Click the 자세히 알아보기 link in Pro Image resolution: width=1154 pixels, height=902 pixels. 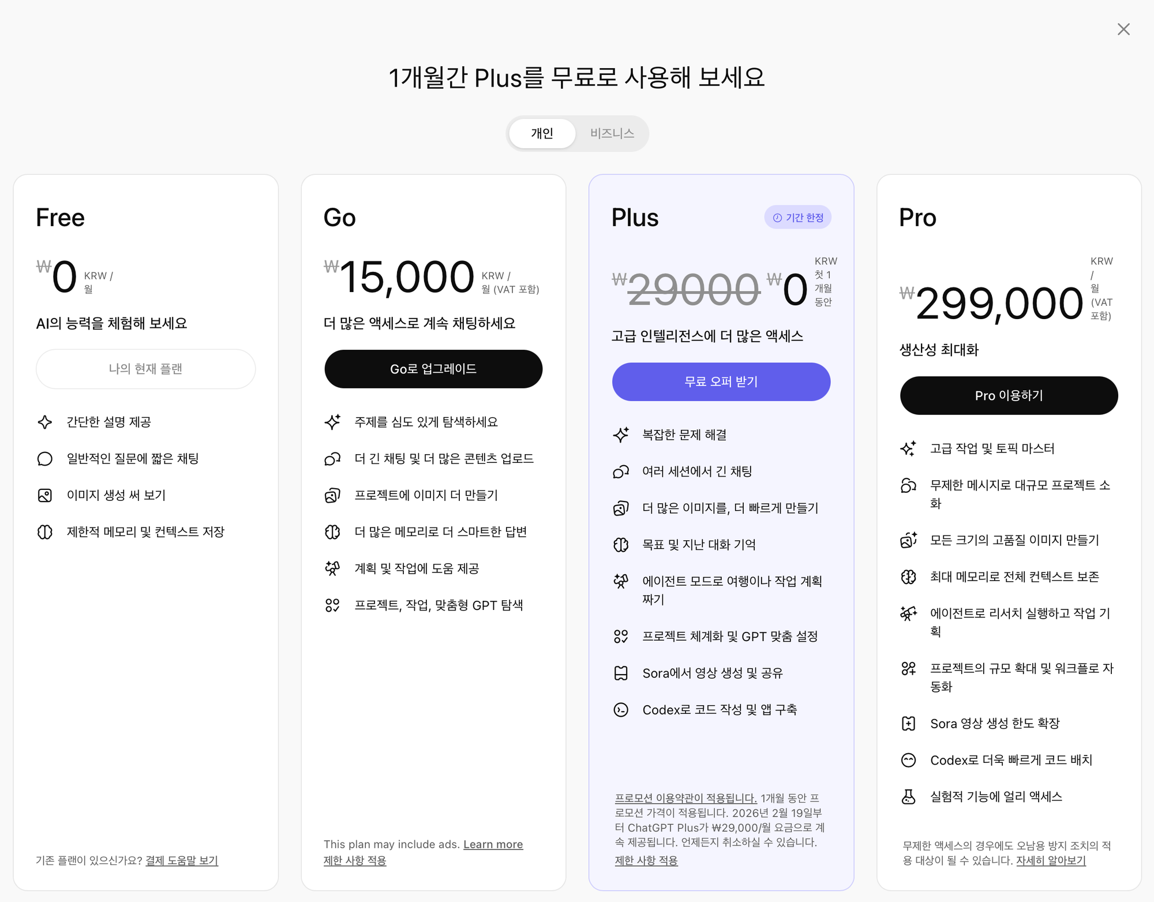click(x=1051, y=860)
